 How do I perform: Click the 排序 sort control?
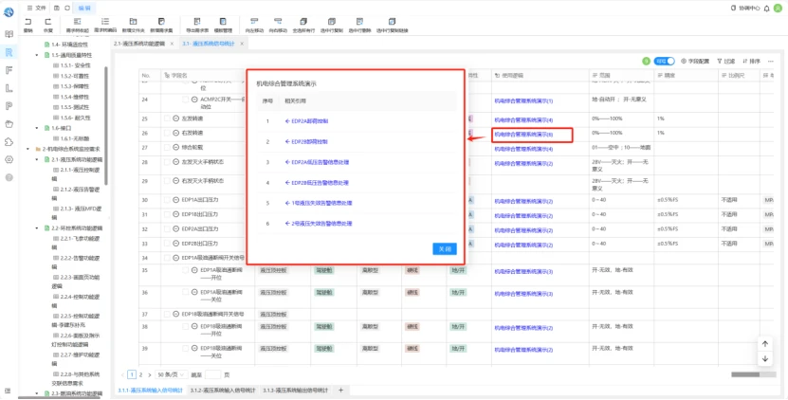[751, 62]
